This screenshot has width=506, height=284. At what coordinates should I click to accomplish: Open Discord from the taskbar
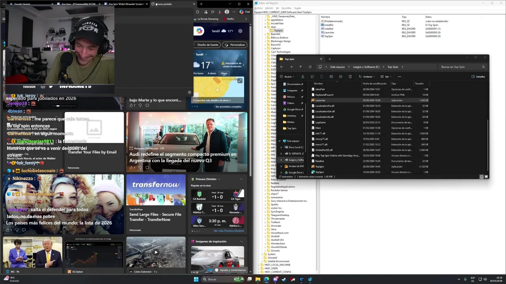pos(275,279)
